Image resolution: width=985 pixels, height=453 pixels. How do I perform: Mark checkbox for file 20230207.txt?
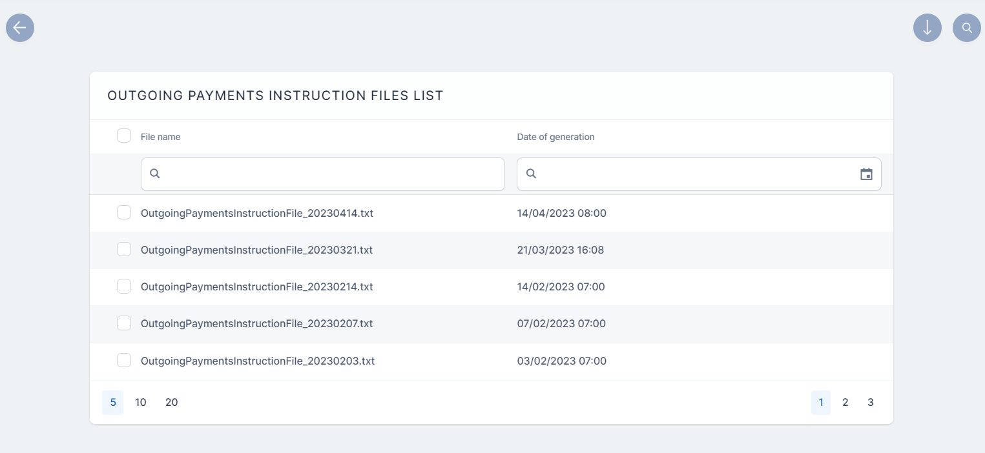click(124, 323)
